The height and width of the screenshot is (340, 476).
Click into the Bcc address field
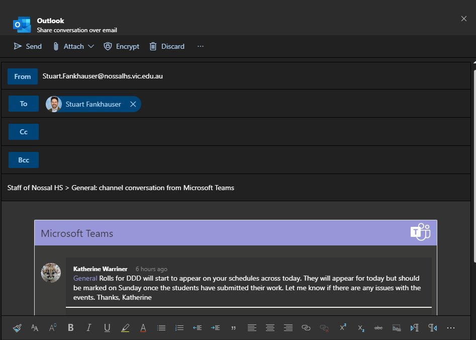point(254,160)
